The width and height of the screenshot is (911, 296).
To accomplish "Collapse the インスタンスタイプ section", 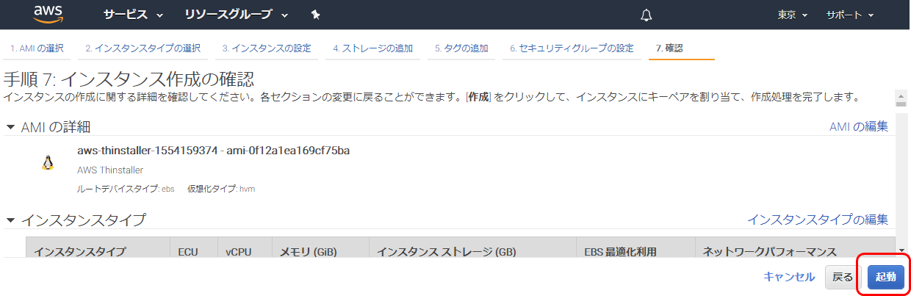I will tap(10, 220).
